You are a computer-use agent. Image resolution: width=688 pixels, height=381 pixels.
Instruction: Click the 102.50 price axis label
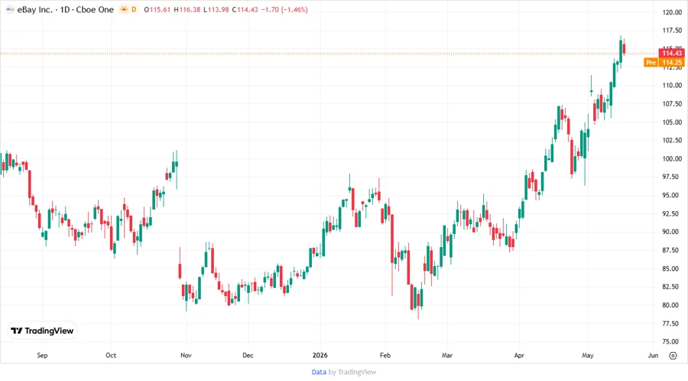tap(672, 140)
